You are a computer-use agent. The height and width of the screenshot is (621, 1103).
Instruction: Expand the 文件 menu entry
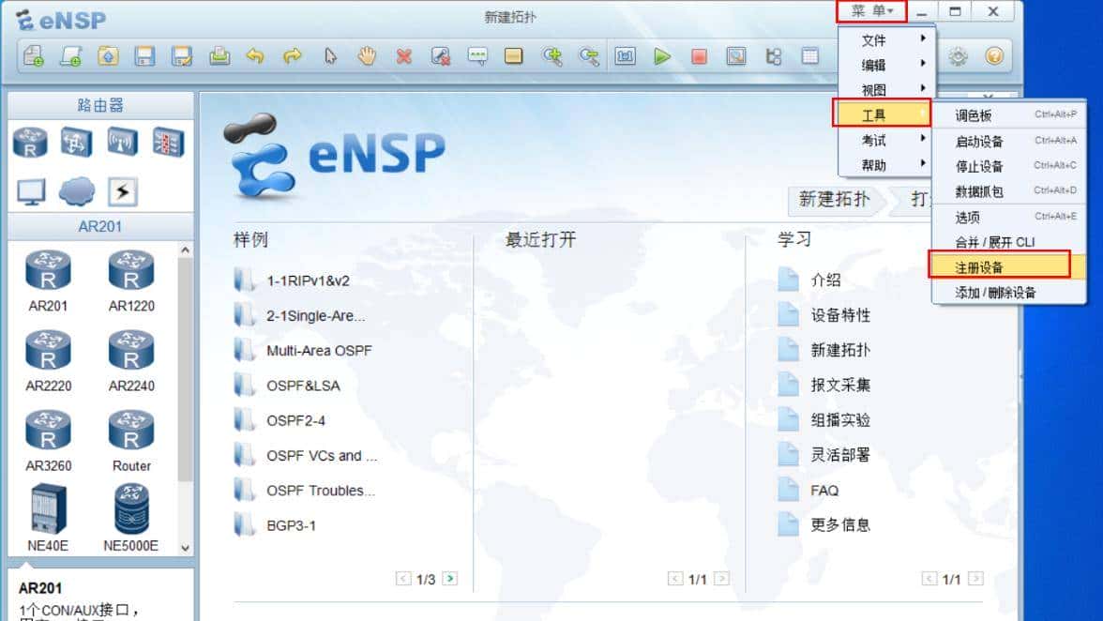pos(873,40)
